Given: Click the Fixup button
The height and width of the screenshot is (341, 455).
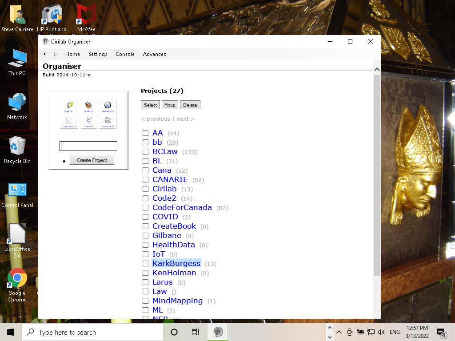Looking at the screenshot, I should point(170,105).
